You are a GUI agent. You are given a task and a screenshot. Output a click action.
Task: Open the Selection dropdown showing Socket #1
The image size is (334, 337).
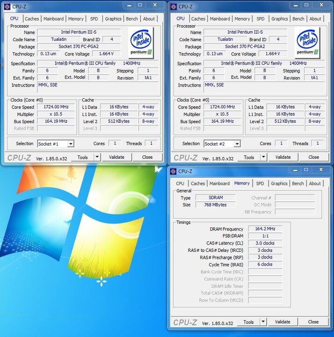[x=71, y=144]
